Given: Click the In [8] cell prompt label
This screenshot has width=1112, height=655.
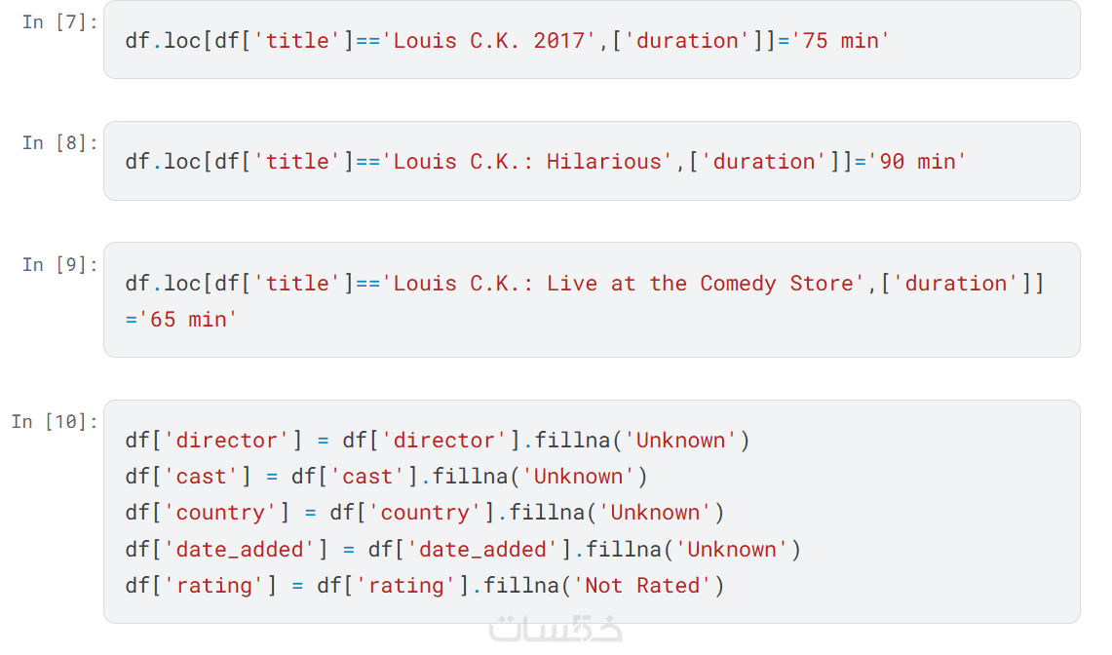Looking at the screenshot, I should click(x=59, y=142).
